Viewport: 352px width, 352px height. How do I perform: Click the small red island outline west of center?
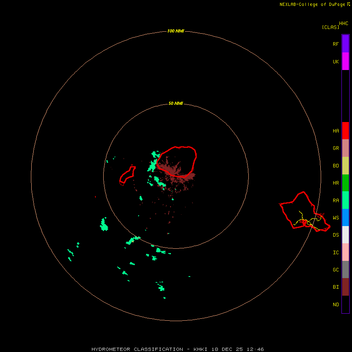[128, 176]
